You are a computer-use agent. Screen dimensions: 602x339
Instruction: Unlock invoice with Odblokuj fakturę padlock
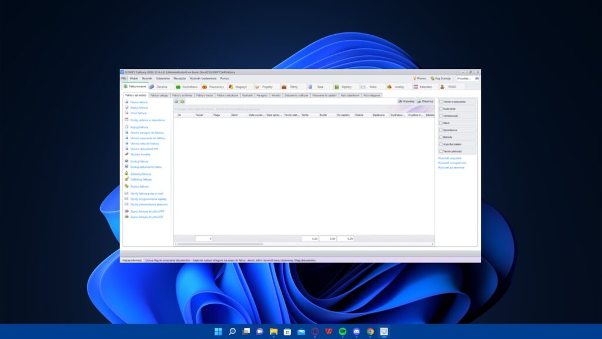pos(127,179)
